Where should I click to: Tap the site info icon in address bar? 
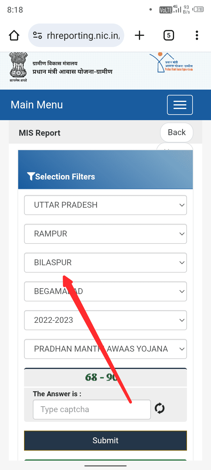coord(38,36)
